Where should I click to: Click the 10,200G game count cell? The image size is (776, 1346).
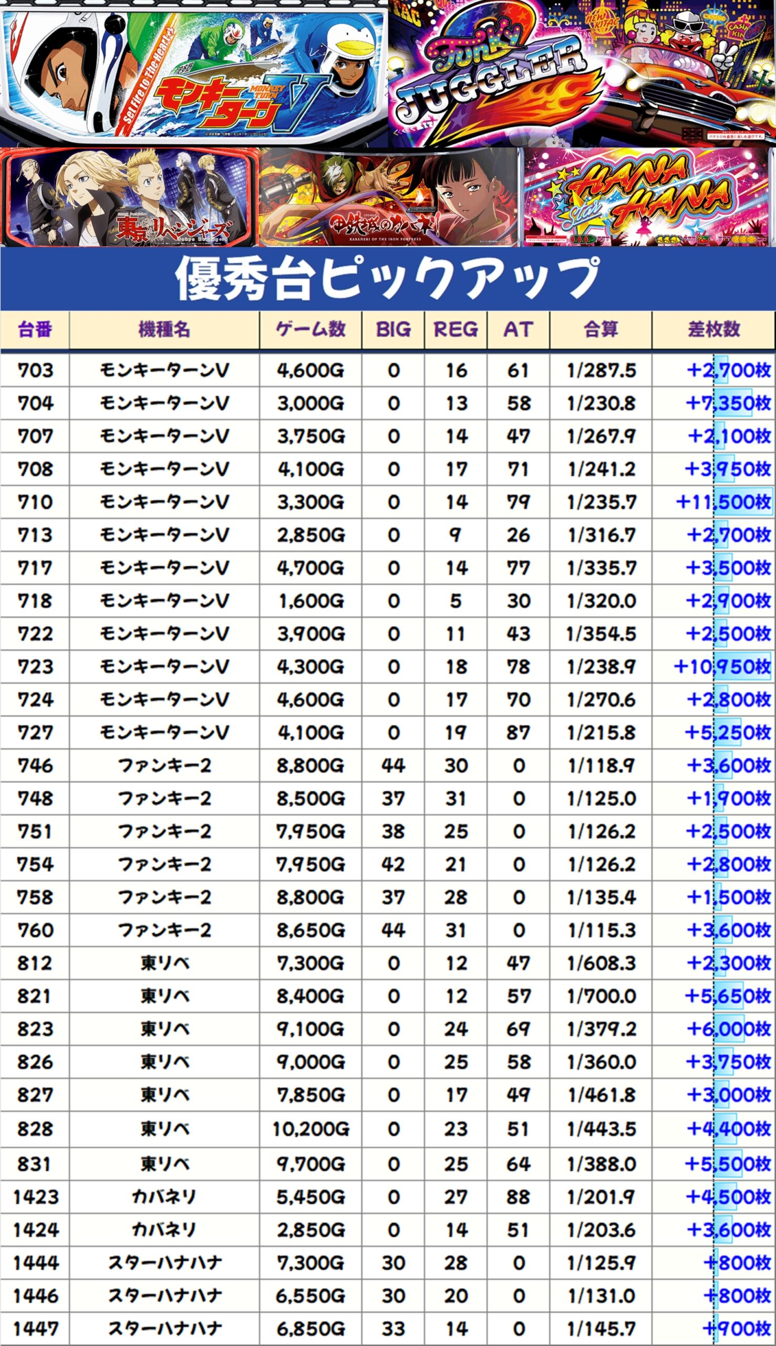coord(311,1129)
